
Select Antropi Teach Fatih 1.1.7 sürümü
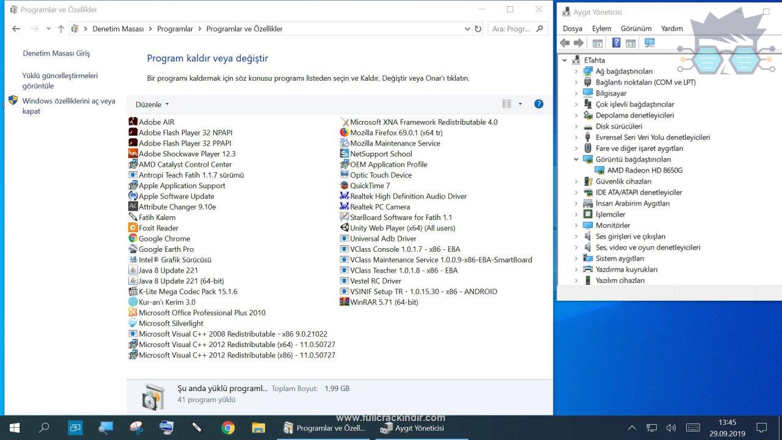[x=191, y=175]
